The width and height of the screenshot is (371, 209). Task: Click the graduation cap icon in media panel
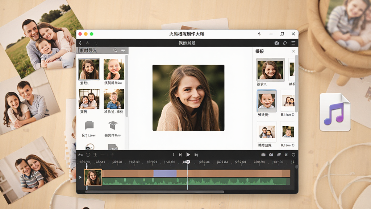coord(113,125)
